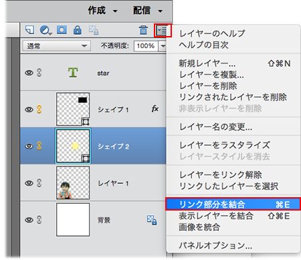Select the レイヤー 1 photo thumbnail
301x260 pixels.
click(x=73, y=182)
